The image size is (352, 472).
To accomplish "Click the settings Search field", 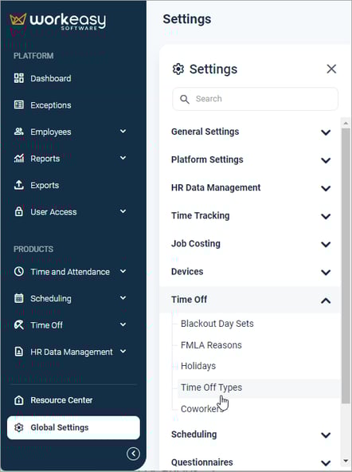I will click(255, 99).
